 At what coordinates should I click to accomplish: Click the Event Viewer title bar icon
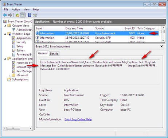point(4,4)
